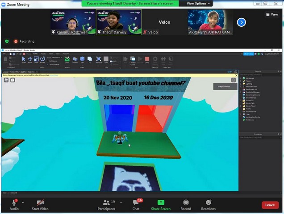Image resolution: width=284 pixels, height=214 pixels.
Task: Click the green encryption shield icon
Action: click(7, 41)
